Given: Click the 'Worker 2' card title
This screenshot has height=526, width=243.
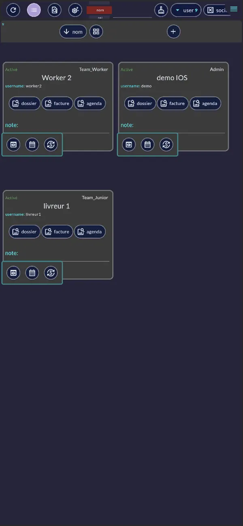Looking at the screenshot, I should click(x=57, y=78).
